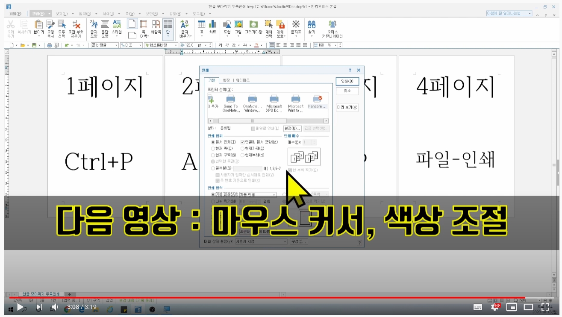Open the dialog box settings (사용자 지정) dropdown
Image resolution: width=562 pixels, height=317 pixels.
tap(261, 241)
